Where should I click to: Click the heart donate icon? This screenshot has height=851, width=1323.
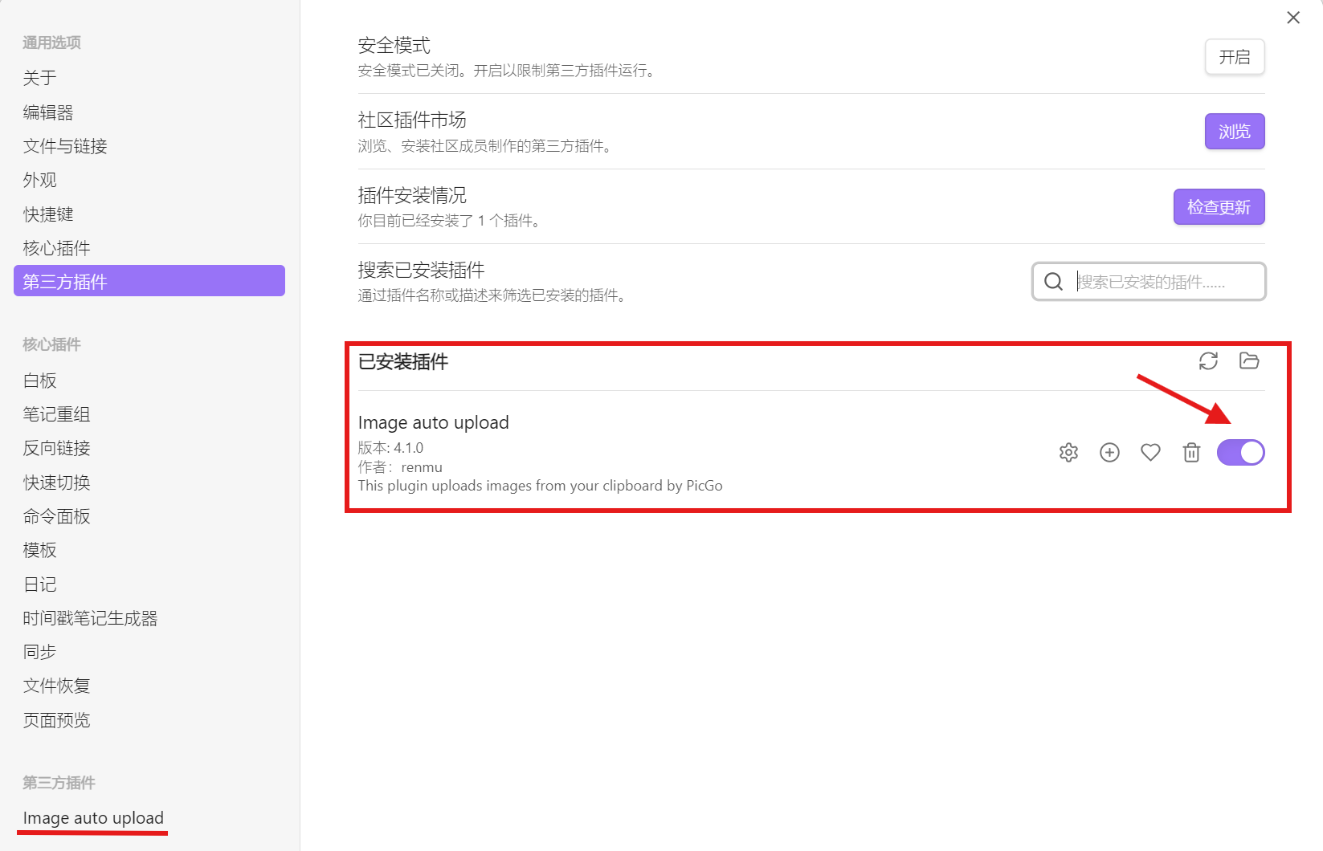[1150, 453]
